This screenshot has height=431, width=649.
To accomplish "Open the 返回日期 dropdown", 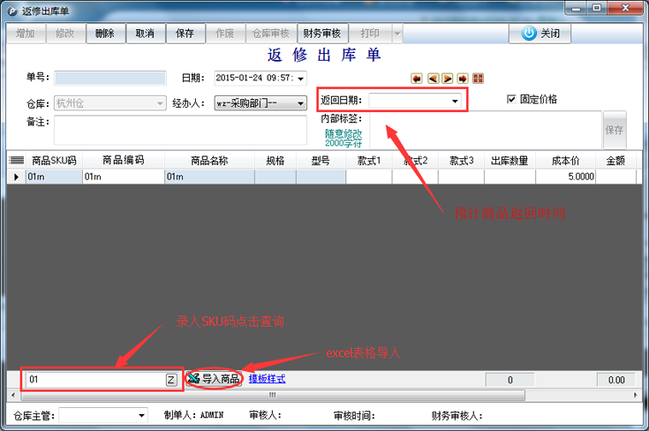I will (x=455, y=102).
